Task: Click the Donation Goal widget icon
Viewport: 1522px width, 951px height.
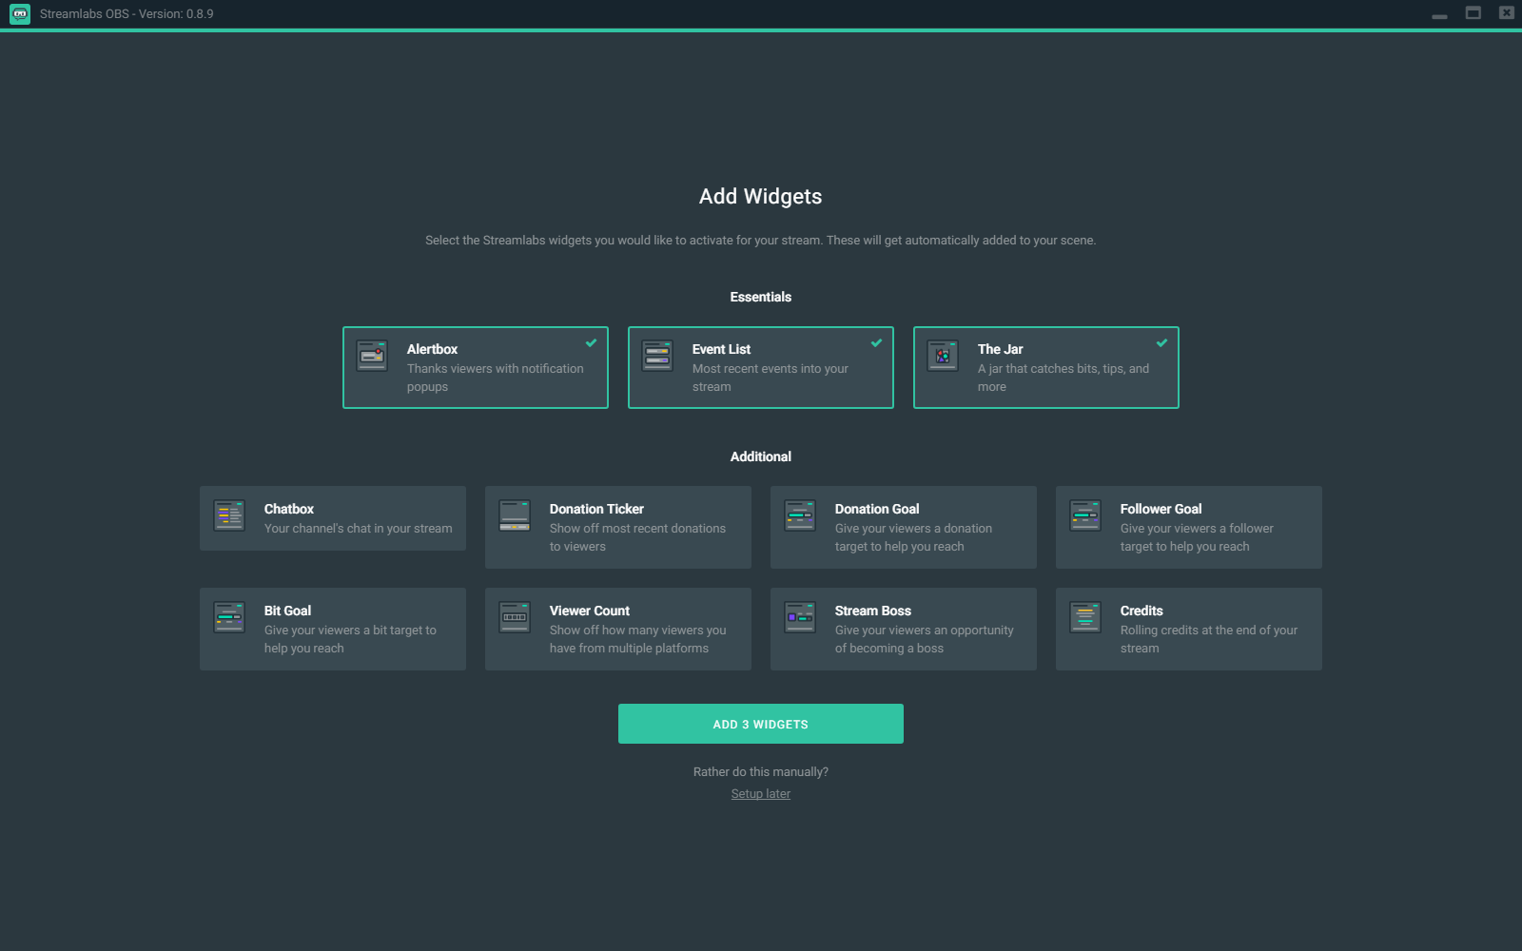Action: pyautogui.click(x=800, y=515)
